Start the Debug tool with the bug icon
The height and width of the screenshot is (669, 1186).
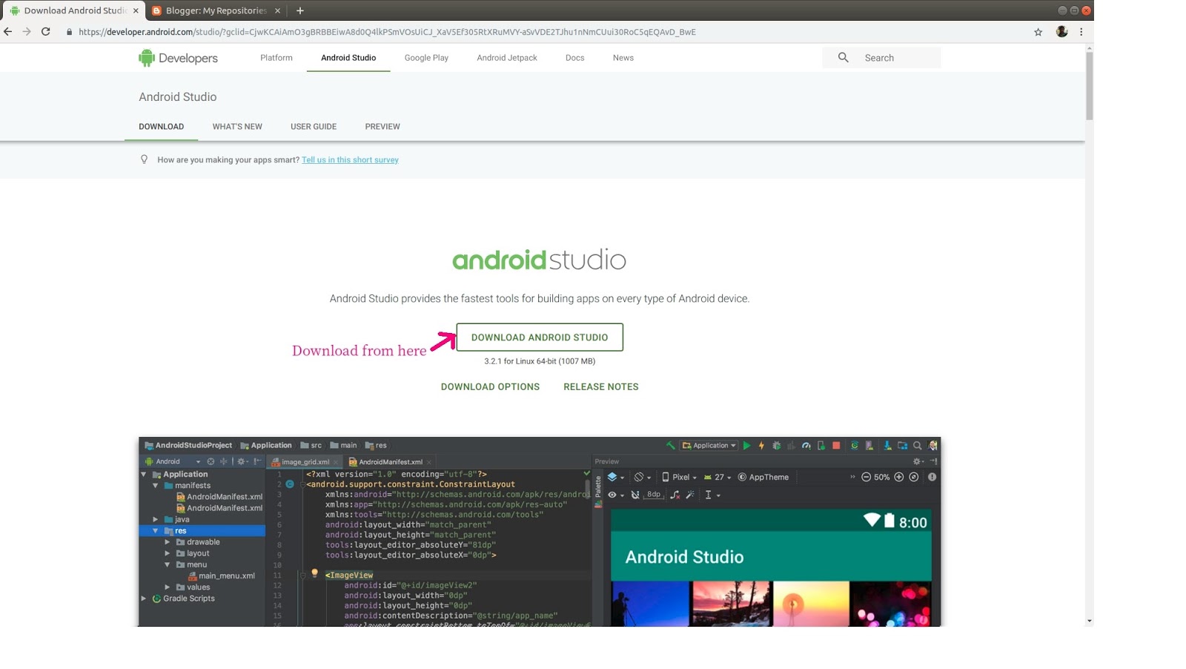tap(778, 446)
